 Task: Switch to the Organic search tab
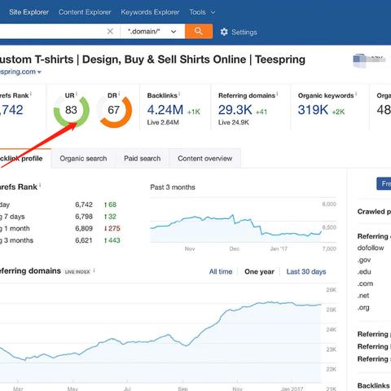83,158
